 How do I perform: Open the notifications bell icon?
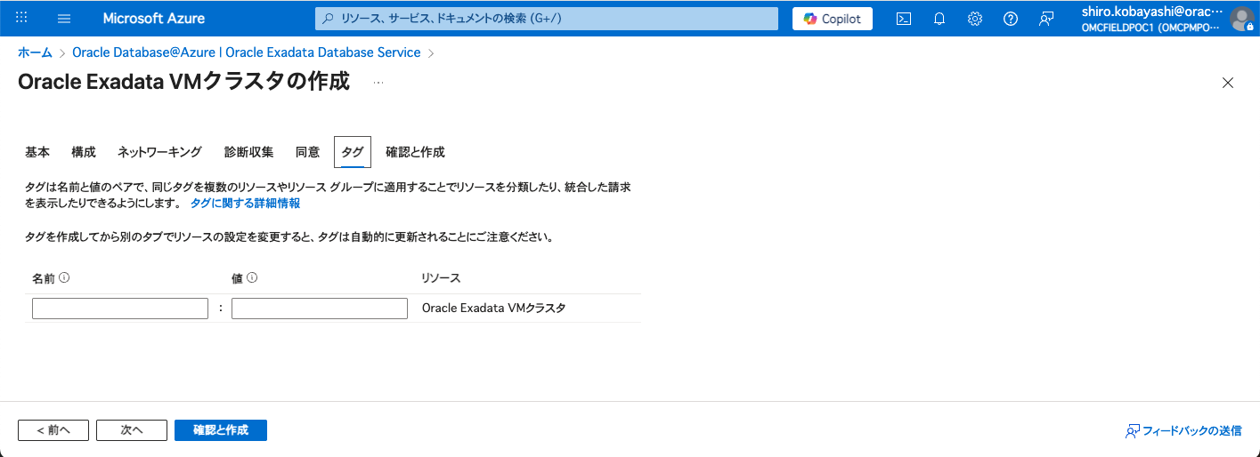point(939,19)
